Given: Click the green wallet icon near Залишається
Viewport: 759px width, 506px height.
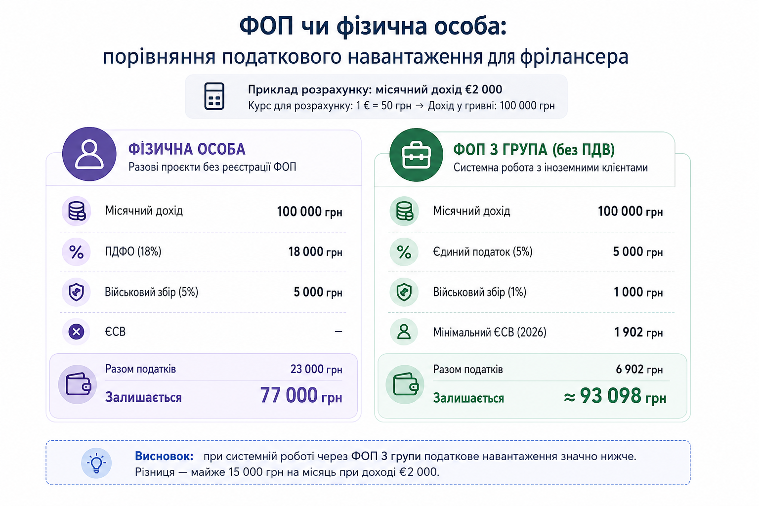Looking at the screenshot, I should pos(405,384).
